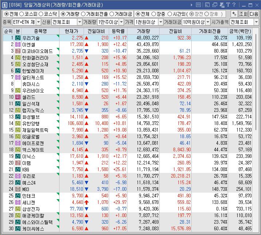Click the 신 badge on the KBG row
This screenshot has height=235, width=261.
pos(18,169)
